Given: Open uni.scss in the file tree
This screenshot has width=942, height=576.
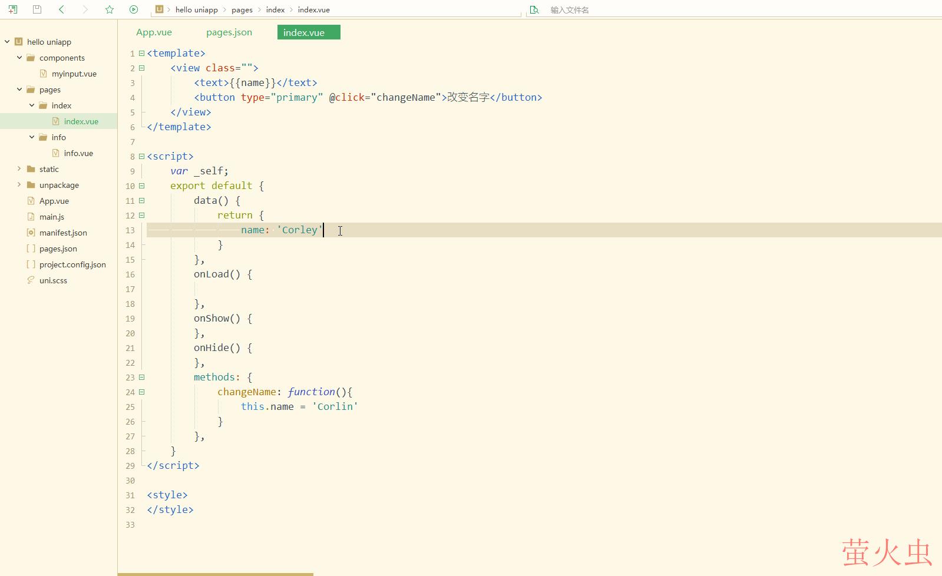Looking at the screenshot, I should click(x=53, y=280).
